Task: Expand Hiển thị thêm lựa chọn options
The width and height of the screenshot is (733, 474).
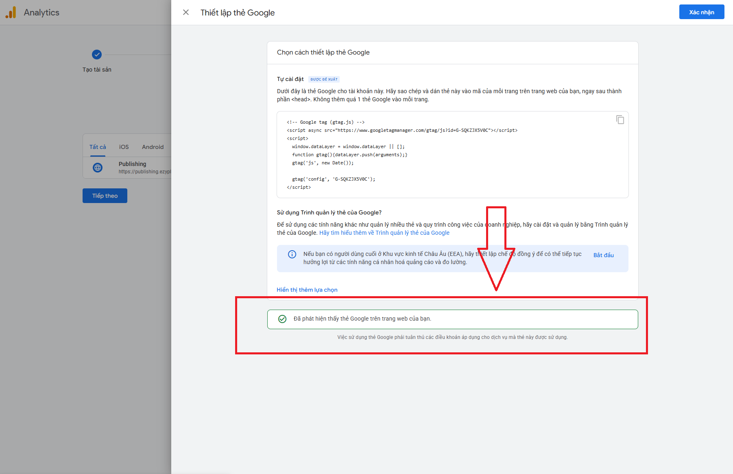Action: (x=307, y=290)
